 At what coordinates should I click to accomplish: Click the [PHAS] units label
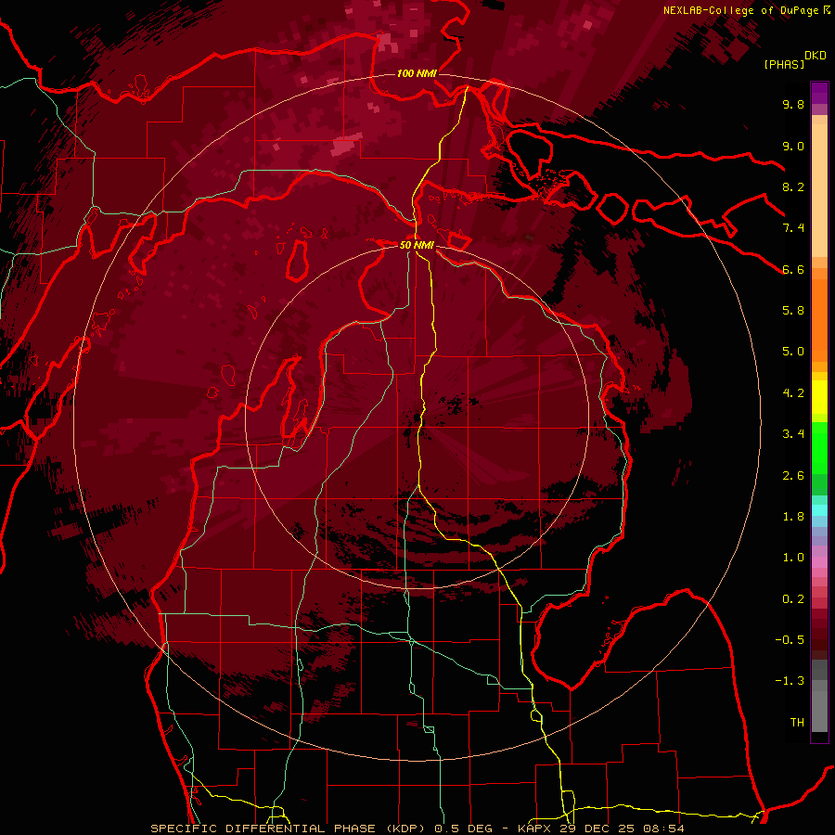(784, 64)
